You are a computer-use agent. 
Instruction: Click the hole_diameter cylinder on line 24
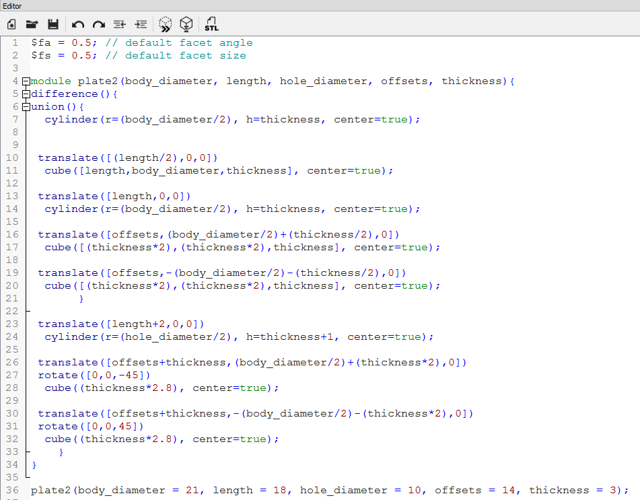pos(239,336)
